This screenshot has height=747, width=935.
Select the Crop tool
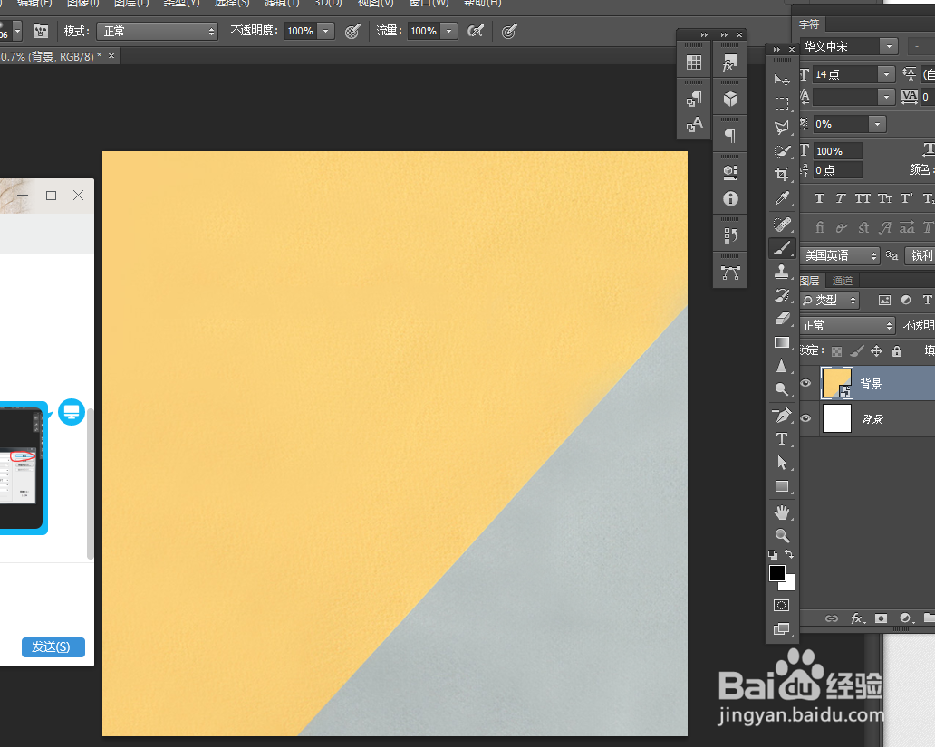(782, 174)
